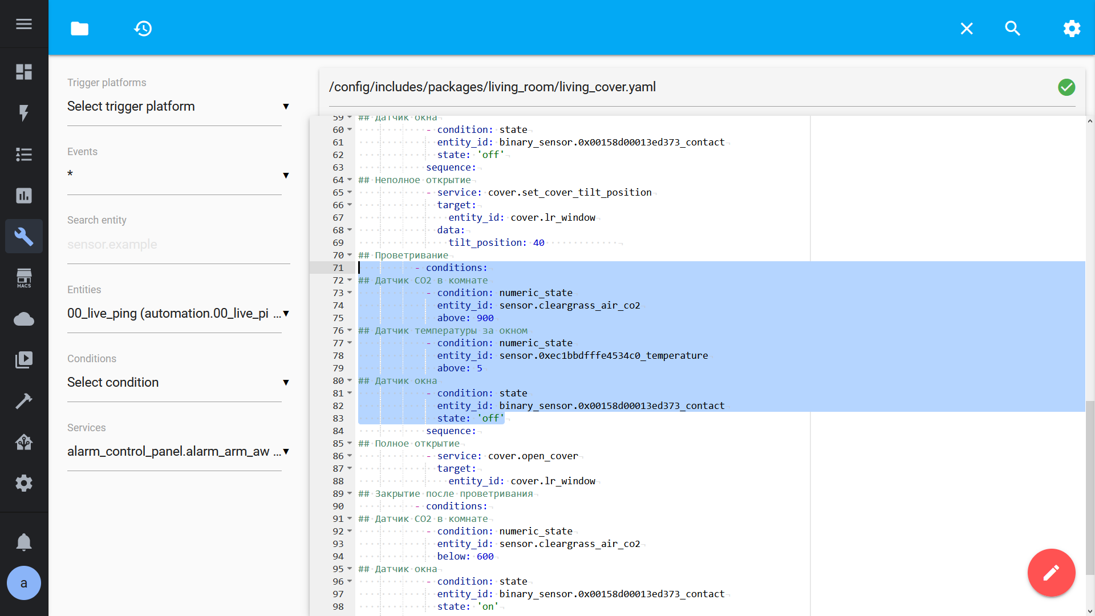Click the Search entity input field

point(178,245)
